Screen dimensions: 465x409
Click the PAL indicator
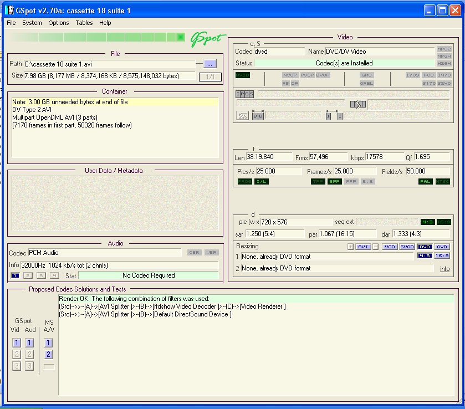click(x=426, y=182)
